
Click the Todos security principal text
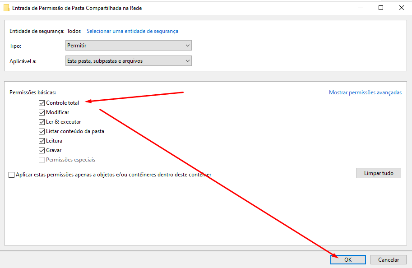tap(74, 31)
